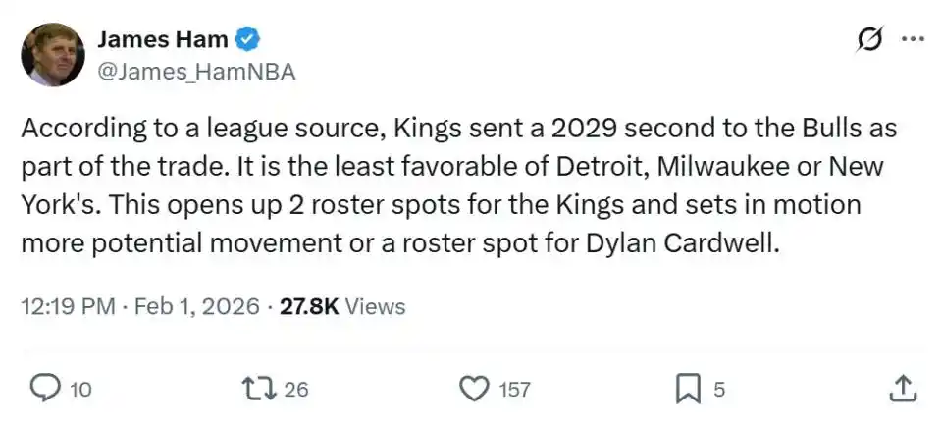Click the like count of 157
Viewport: 942px width, 426px height.
coord(514,390)
